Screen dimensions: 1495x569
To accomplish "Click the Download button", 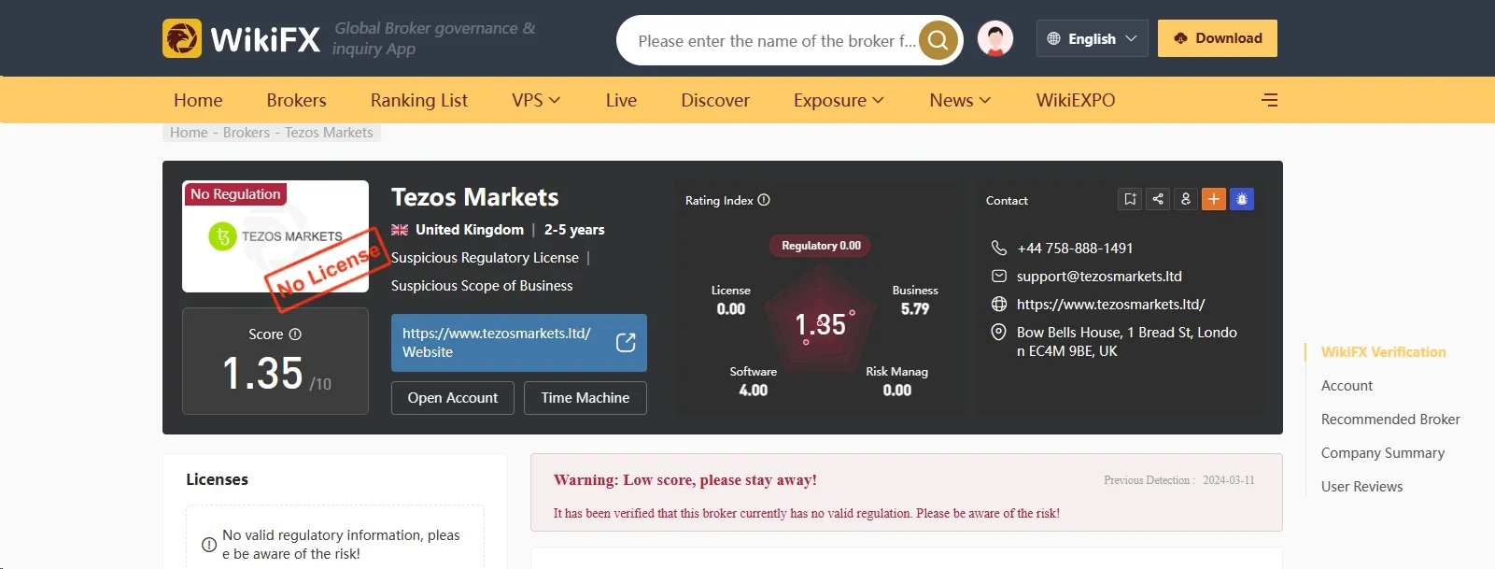I will 1218,38.
